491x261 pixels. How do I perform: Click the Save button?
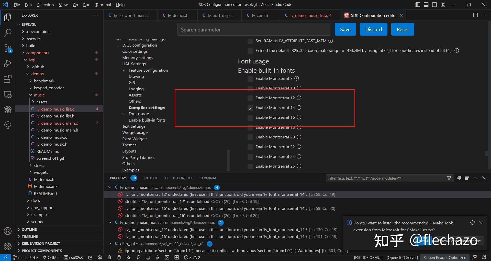(x=345, y=29)
